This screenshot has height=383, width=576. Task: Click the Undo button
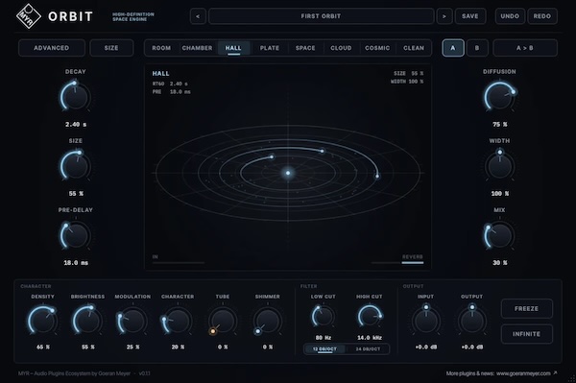point(510,16)
